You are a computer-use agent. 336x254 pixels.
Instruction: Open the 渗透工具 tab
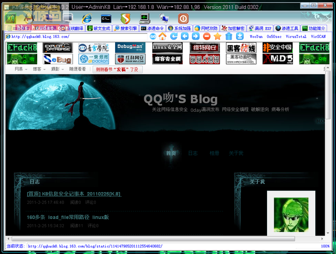(x=287, y=28)
